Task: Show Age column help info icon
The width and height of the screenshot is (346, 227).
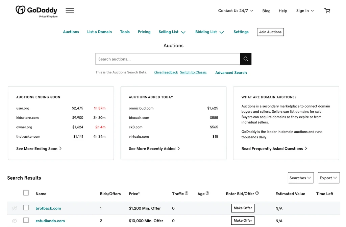Action: (x=207, y=193)
